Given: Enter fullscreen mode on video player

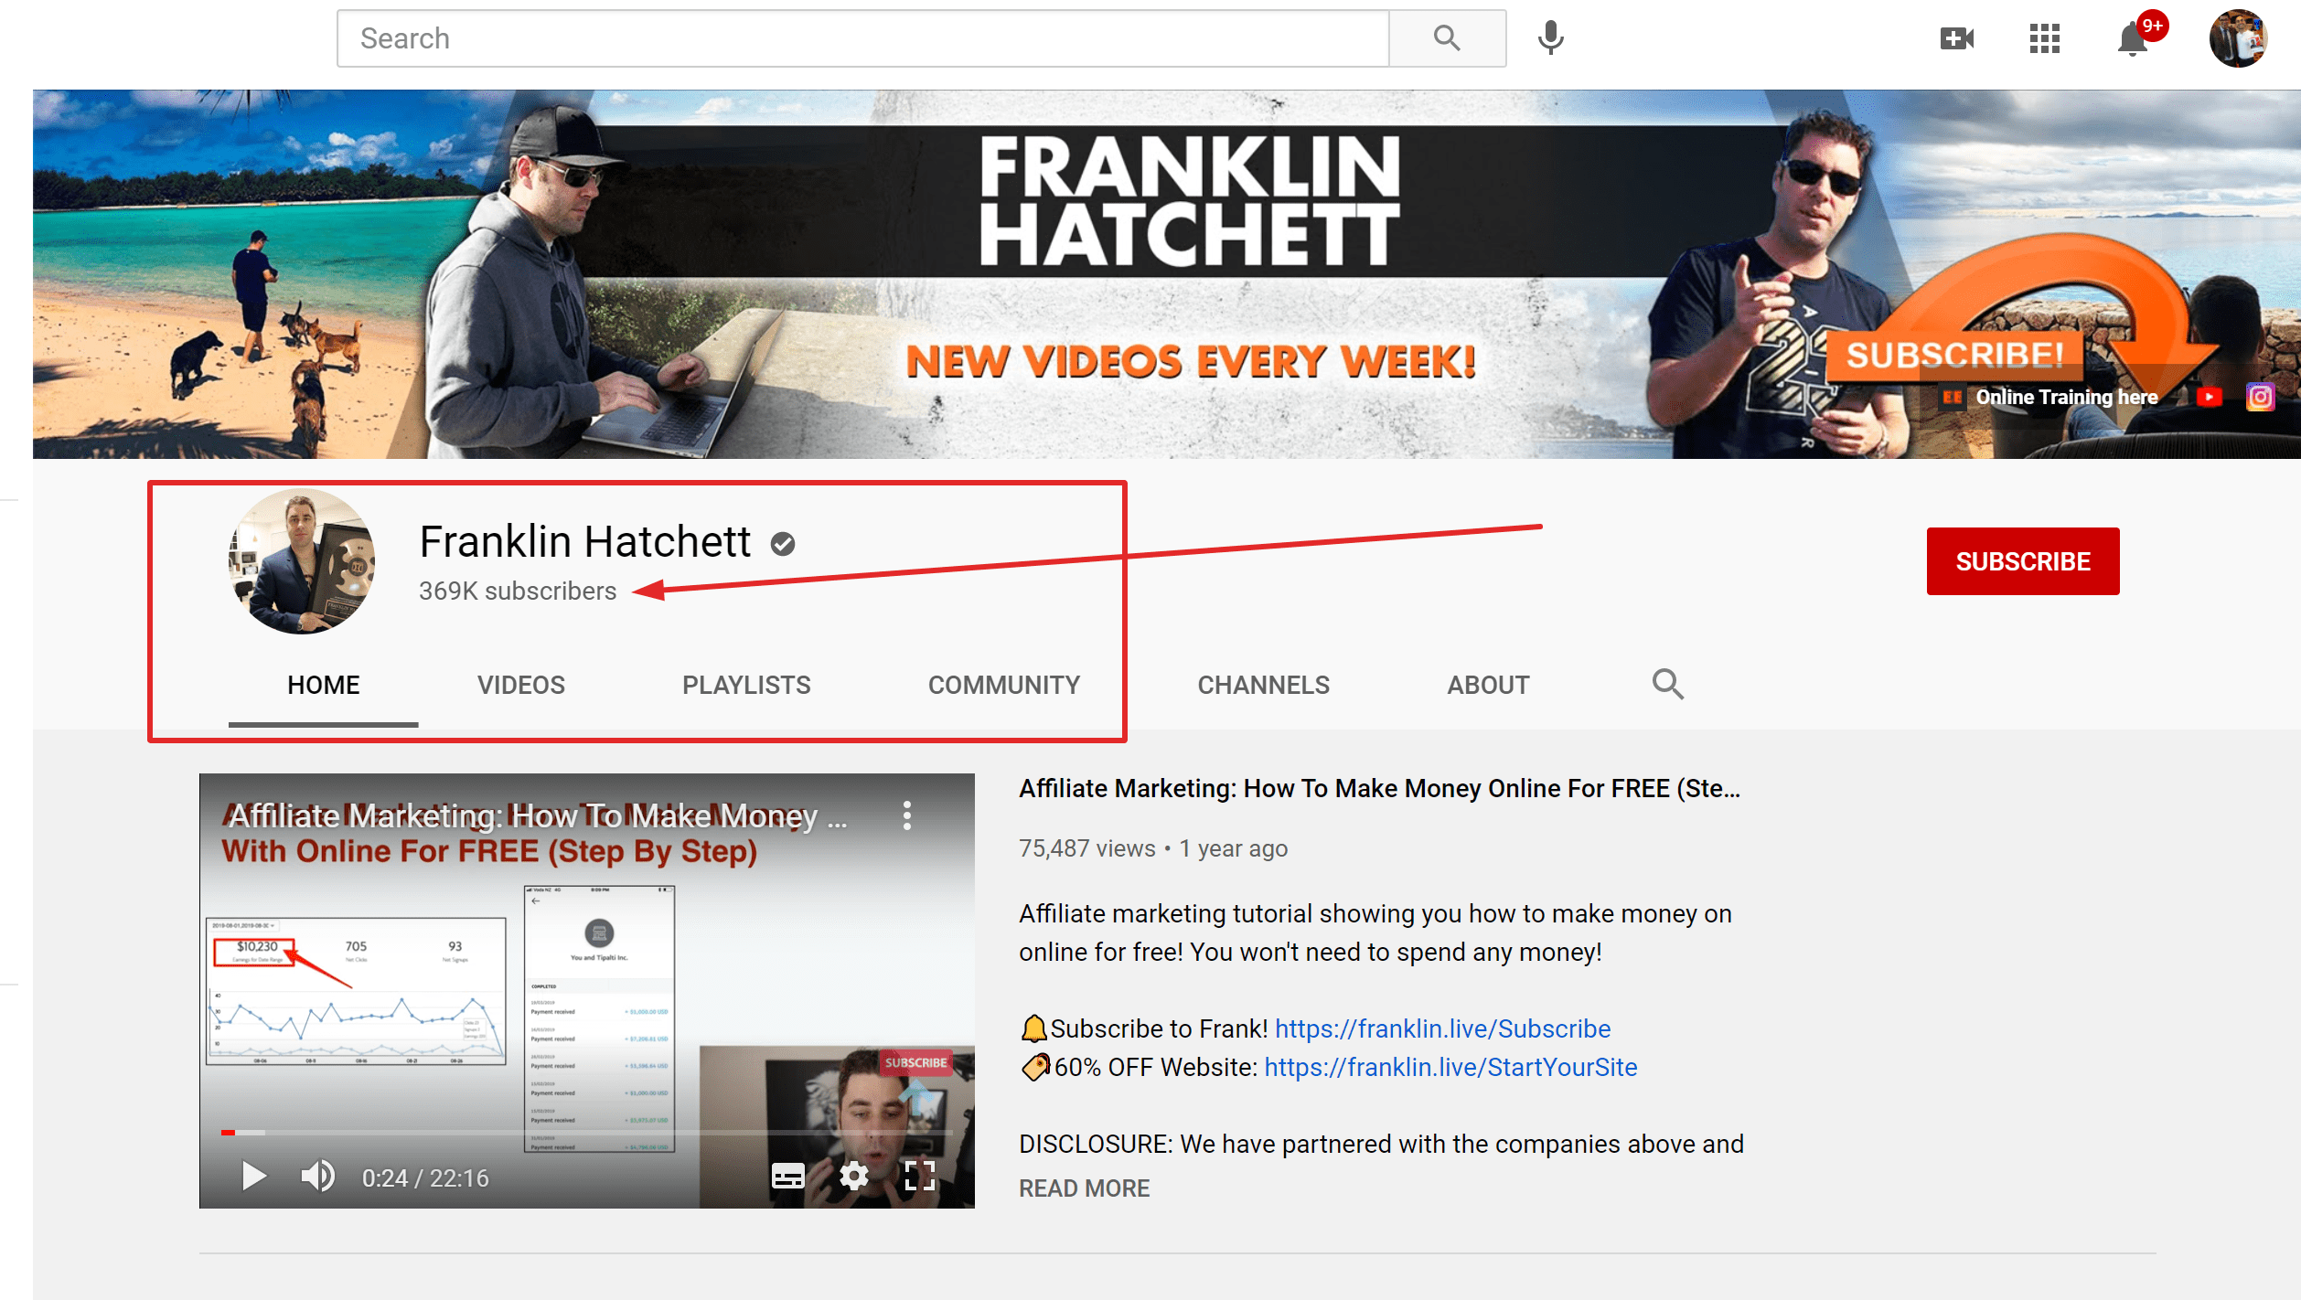Looking at the screenshot, I should pyautogui.click(x=919, y=1176).
